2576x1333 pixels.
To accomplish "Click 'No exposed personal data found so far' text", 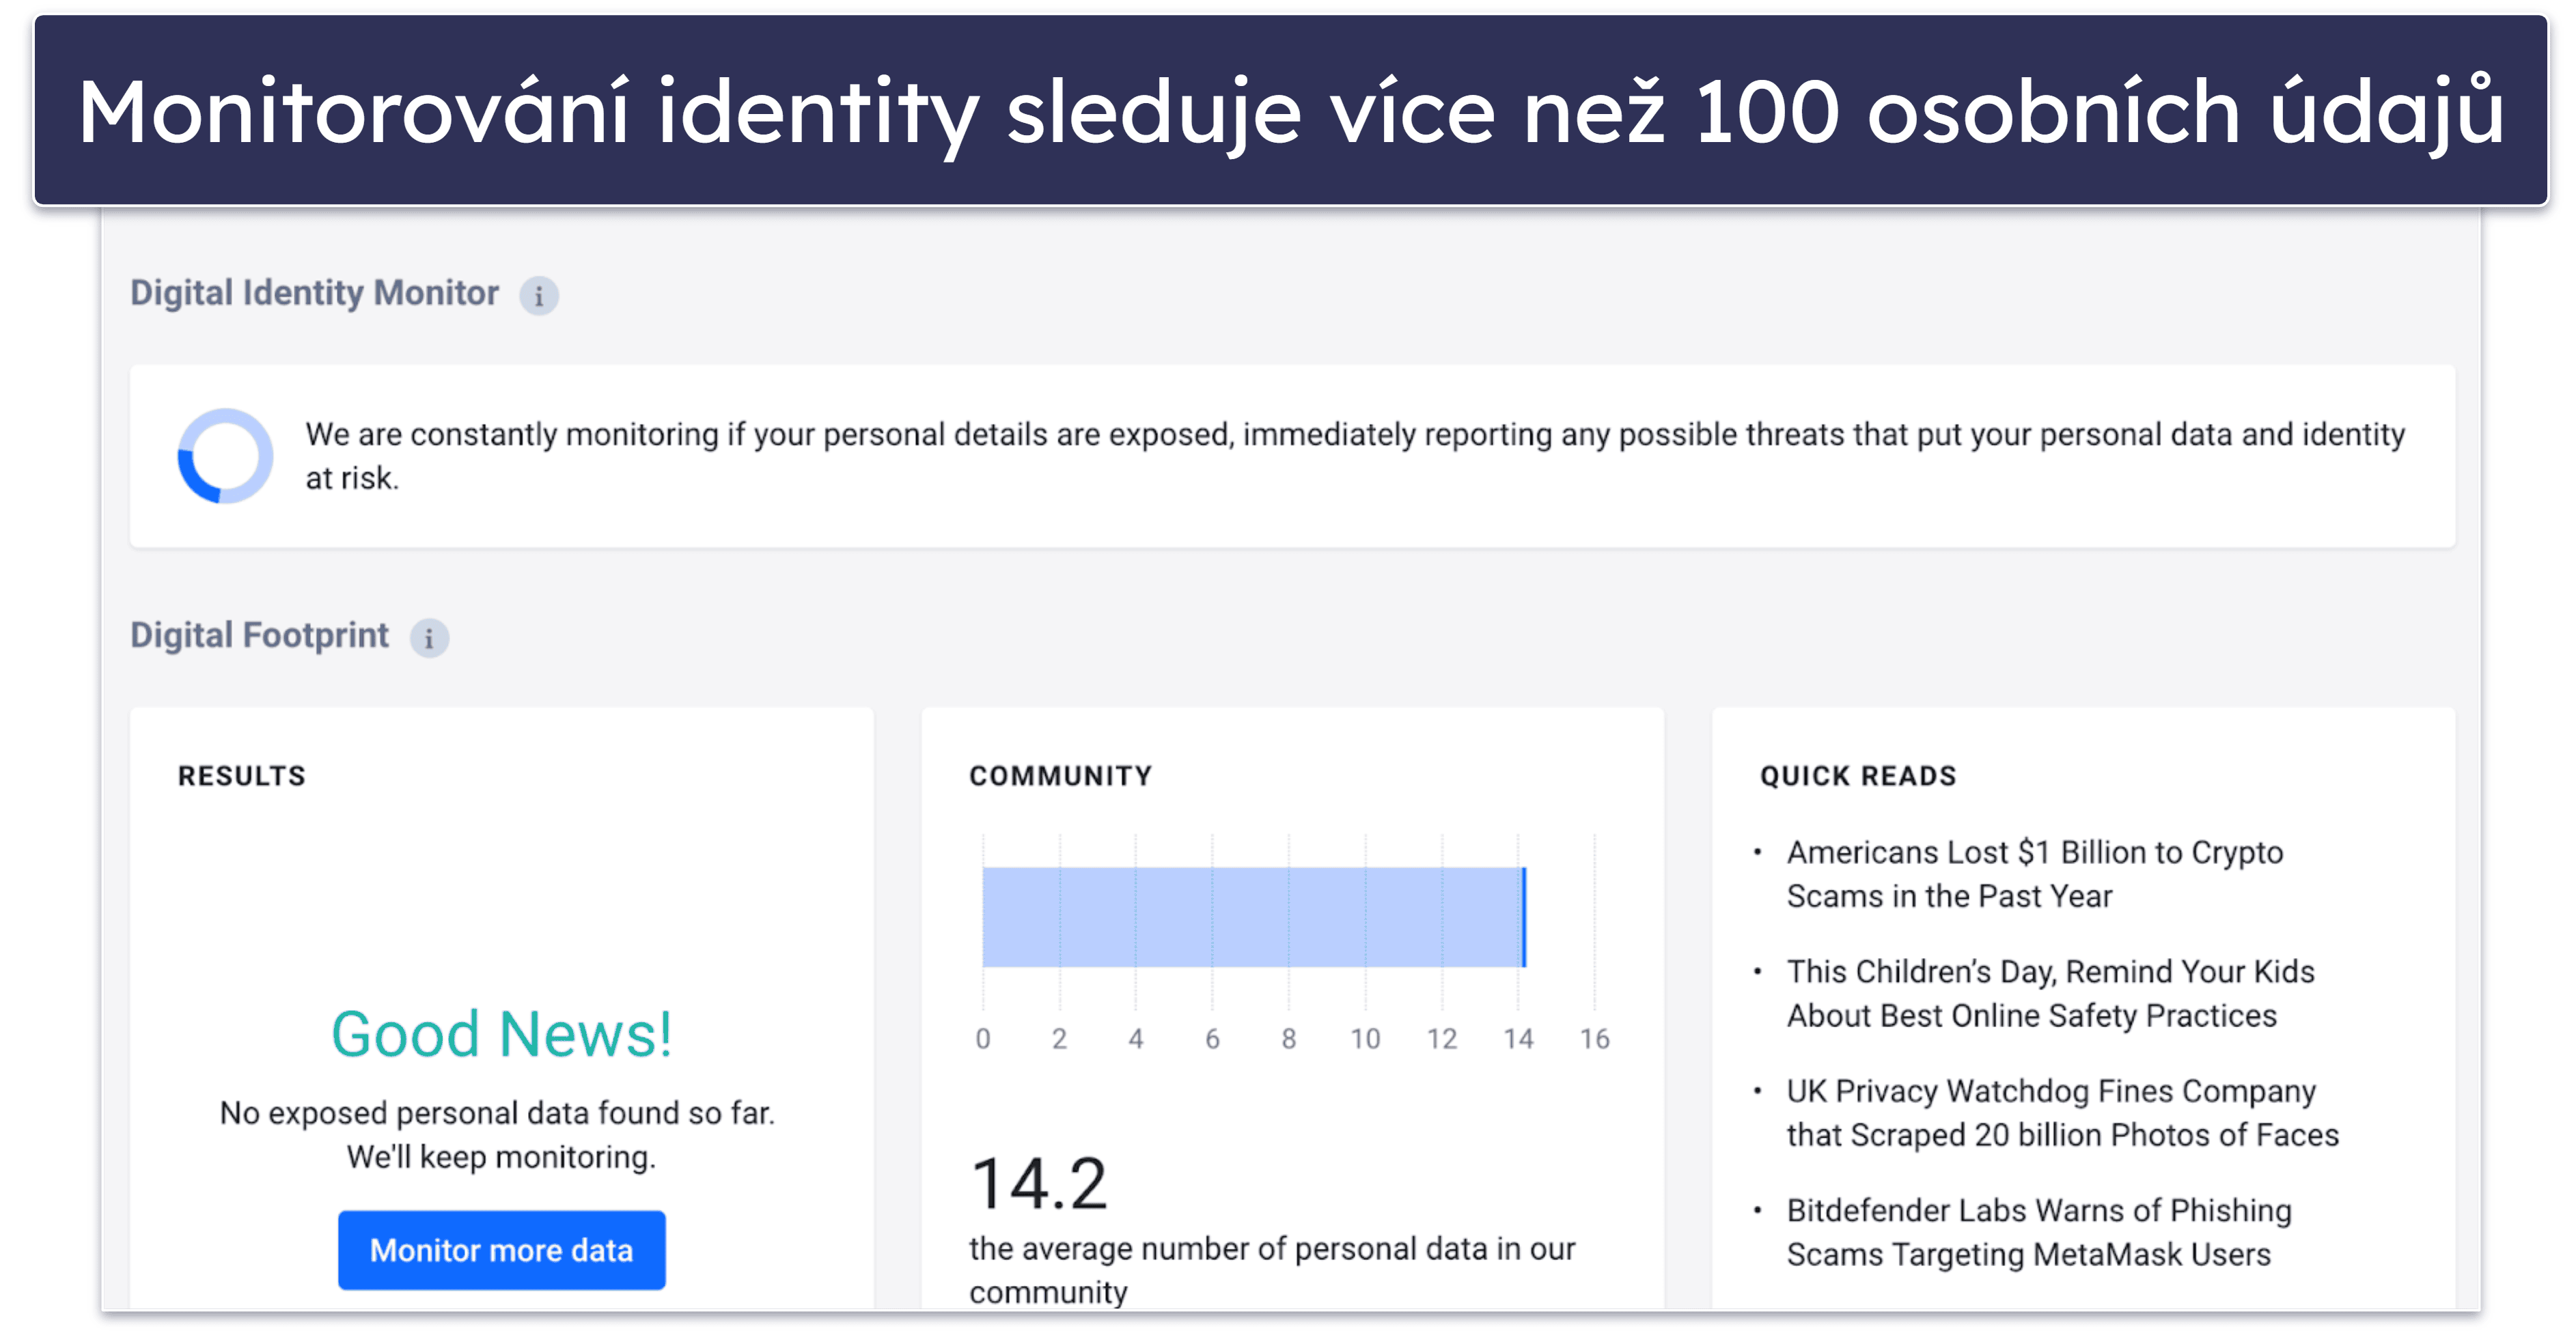I will 497,1113.
